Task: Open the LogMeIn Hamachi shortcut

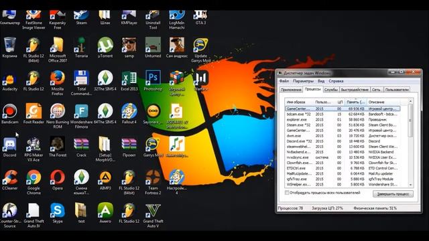Action: [x=177, y=20]
